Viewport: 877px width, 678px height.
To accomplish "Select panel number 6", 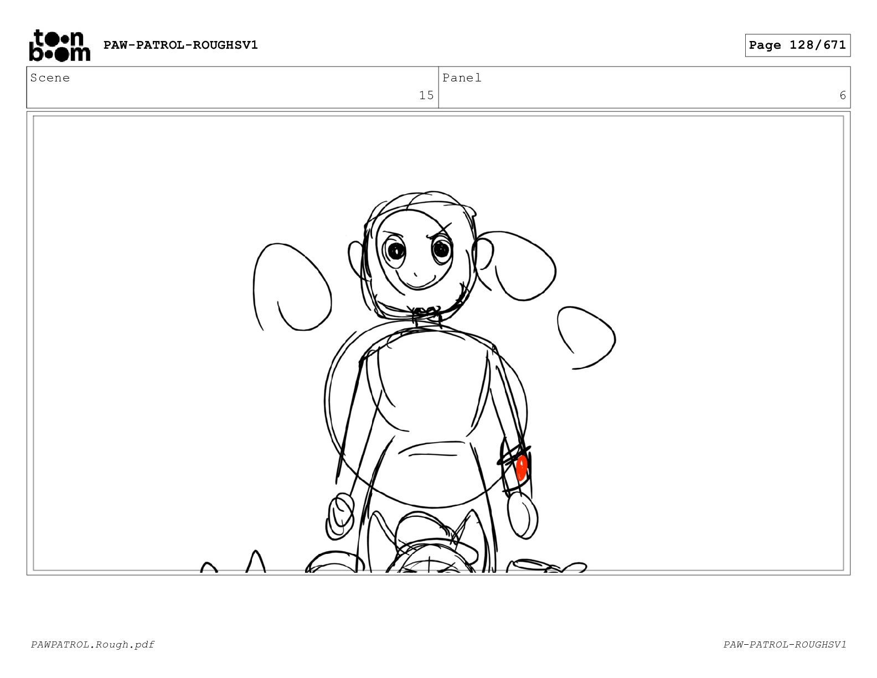I will click(x=843, y=95).
